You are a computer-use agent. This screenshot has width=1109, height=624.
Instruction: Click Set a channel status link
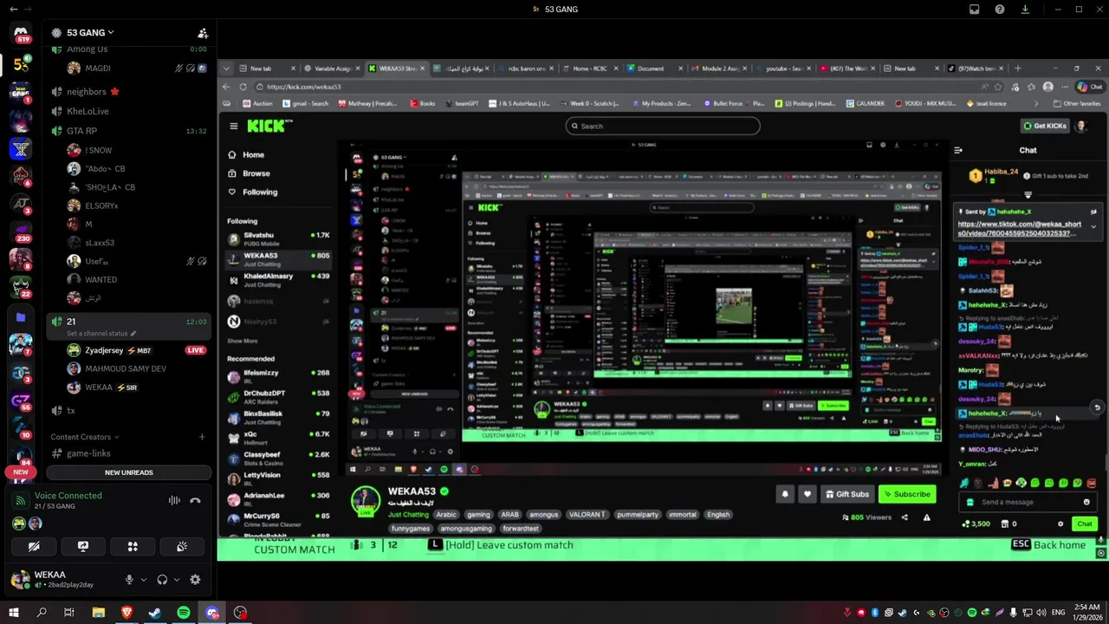[x=101, y=334]
